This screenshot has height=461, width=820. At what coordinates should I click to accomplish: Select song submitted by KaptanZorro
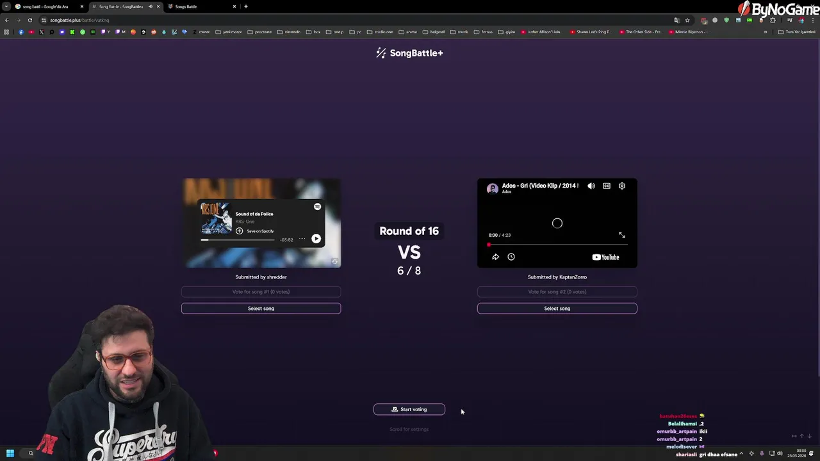[x=557, y=309]
